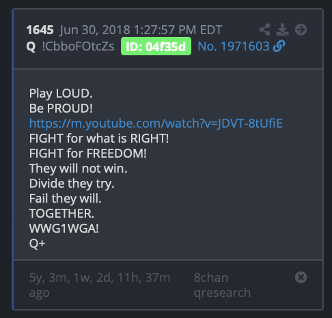
Task: Click the 8chan qresearch source label
Action: 222,285
